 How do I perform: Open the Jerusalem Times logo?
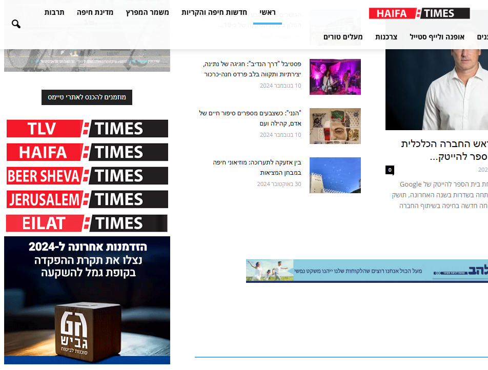click(87, 199)
